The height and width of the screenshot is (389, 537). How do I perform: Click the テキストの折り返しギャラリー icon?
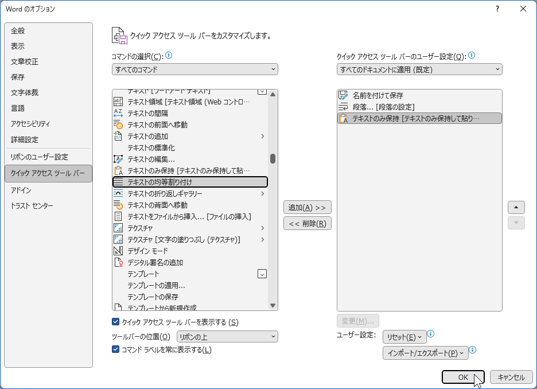point(118,193)
